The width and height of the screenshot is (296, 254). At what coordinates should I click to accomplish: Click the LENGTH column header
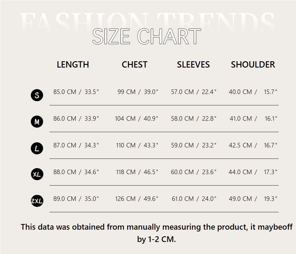pos(73,65)
